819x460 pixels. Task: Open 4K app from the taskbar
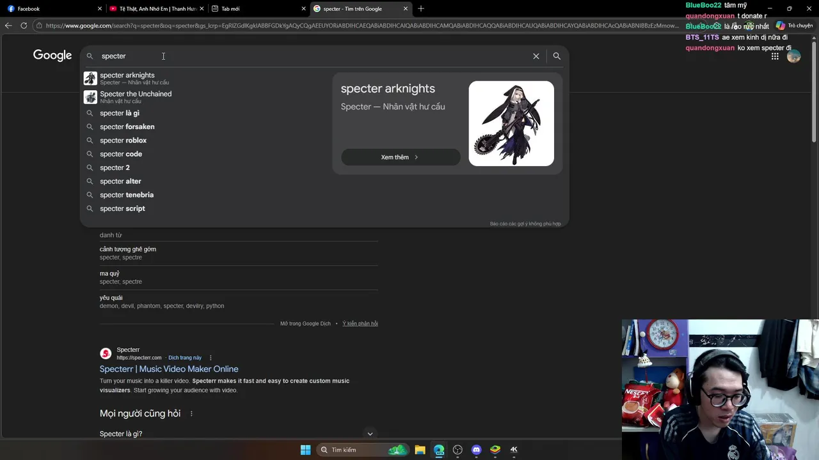514,450
